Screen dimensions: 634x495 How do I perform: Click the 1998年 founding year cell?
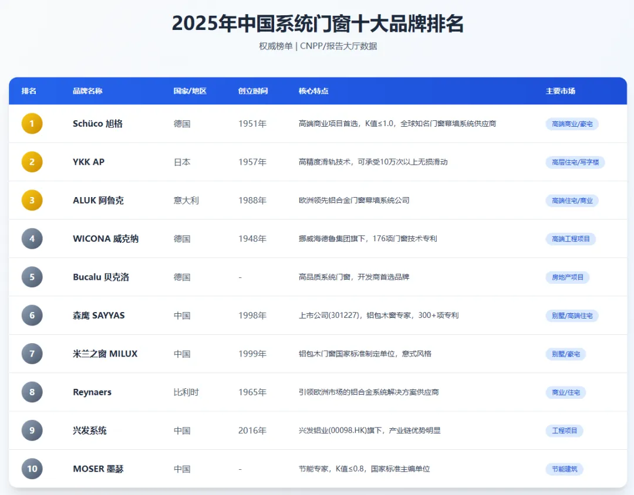coord(252,316)
